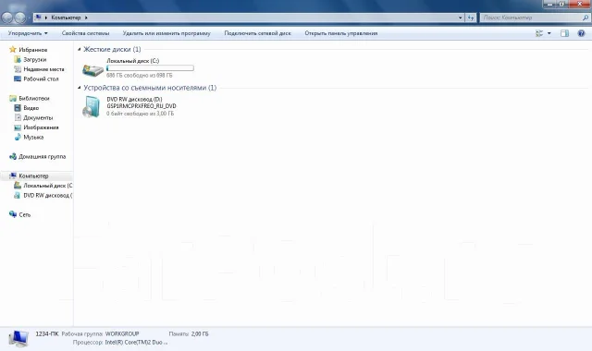
Task: Click the change view icon in toolbar
Action: [539, 33]
